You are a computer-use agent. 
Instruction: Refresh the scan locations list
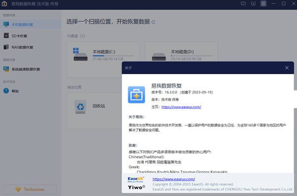point(153,22)
